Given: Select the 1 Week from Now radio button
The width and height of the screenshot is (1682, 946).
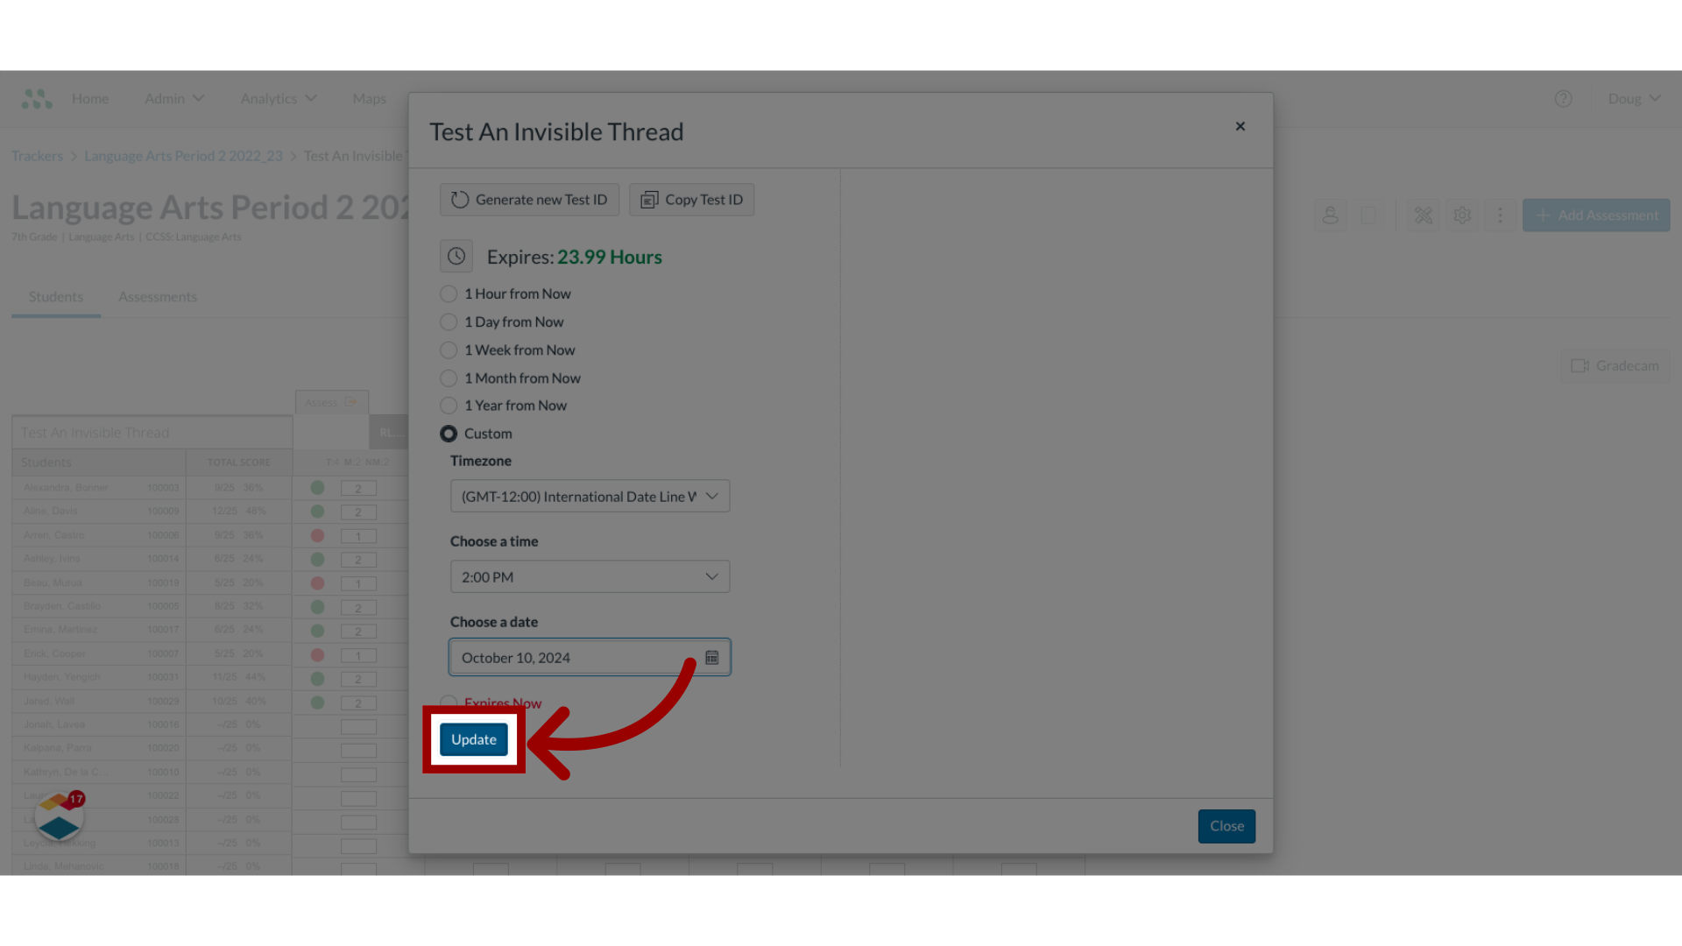Looking at the screenshot, I should pyautogui.click(x=449, y=349).
